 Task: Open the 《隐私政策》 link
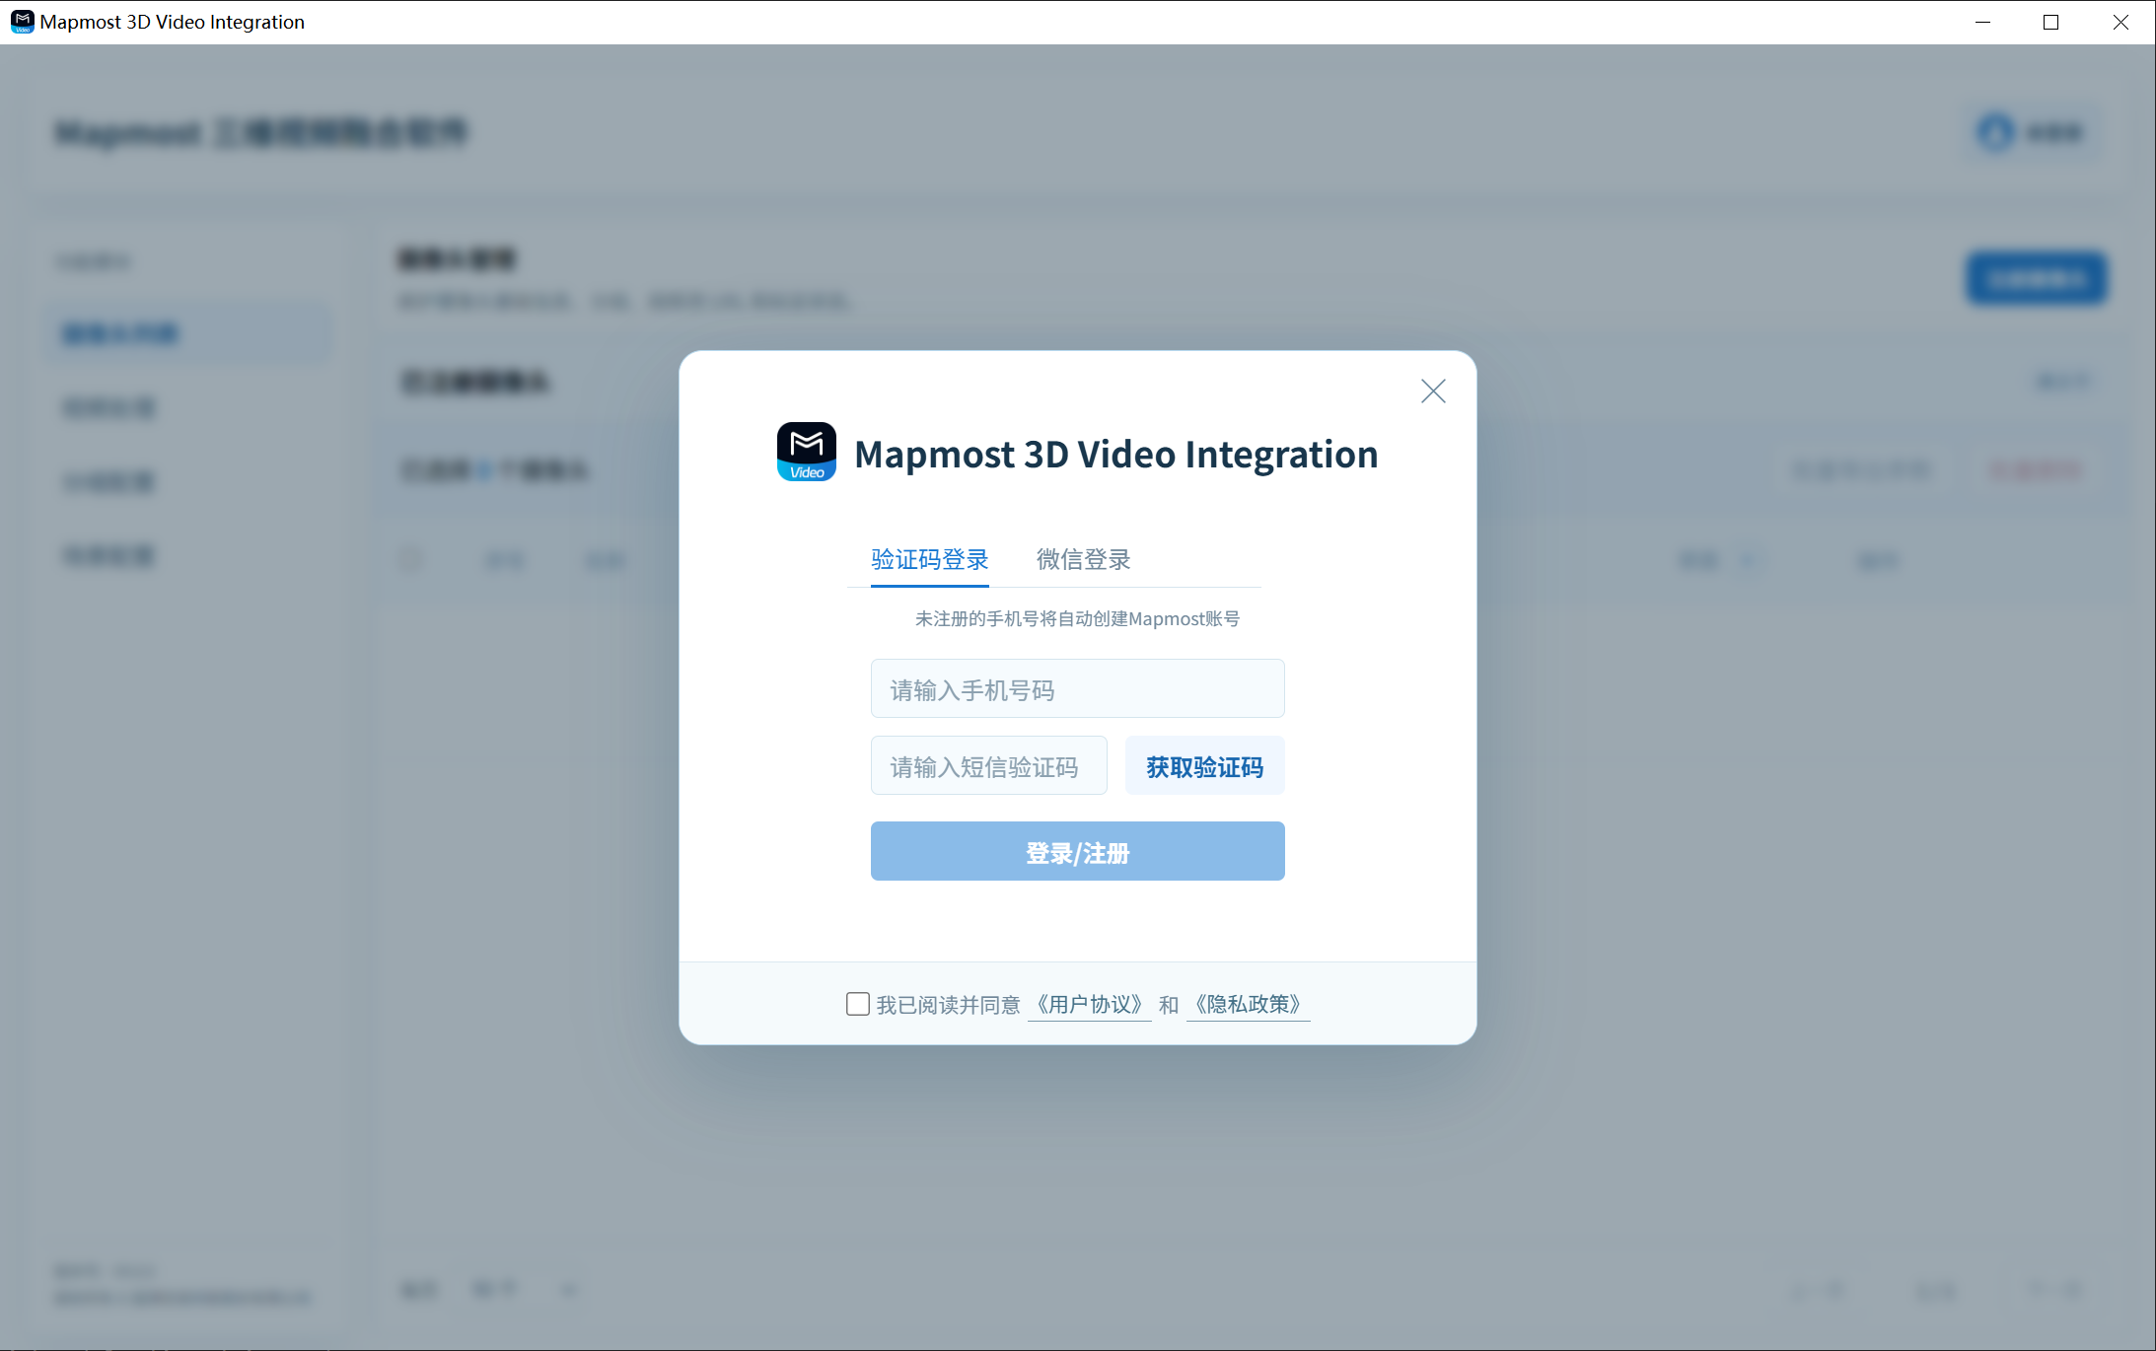(x=1248, y=1005)
